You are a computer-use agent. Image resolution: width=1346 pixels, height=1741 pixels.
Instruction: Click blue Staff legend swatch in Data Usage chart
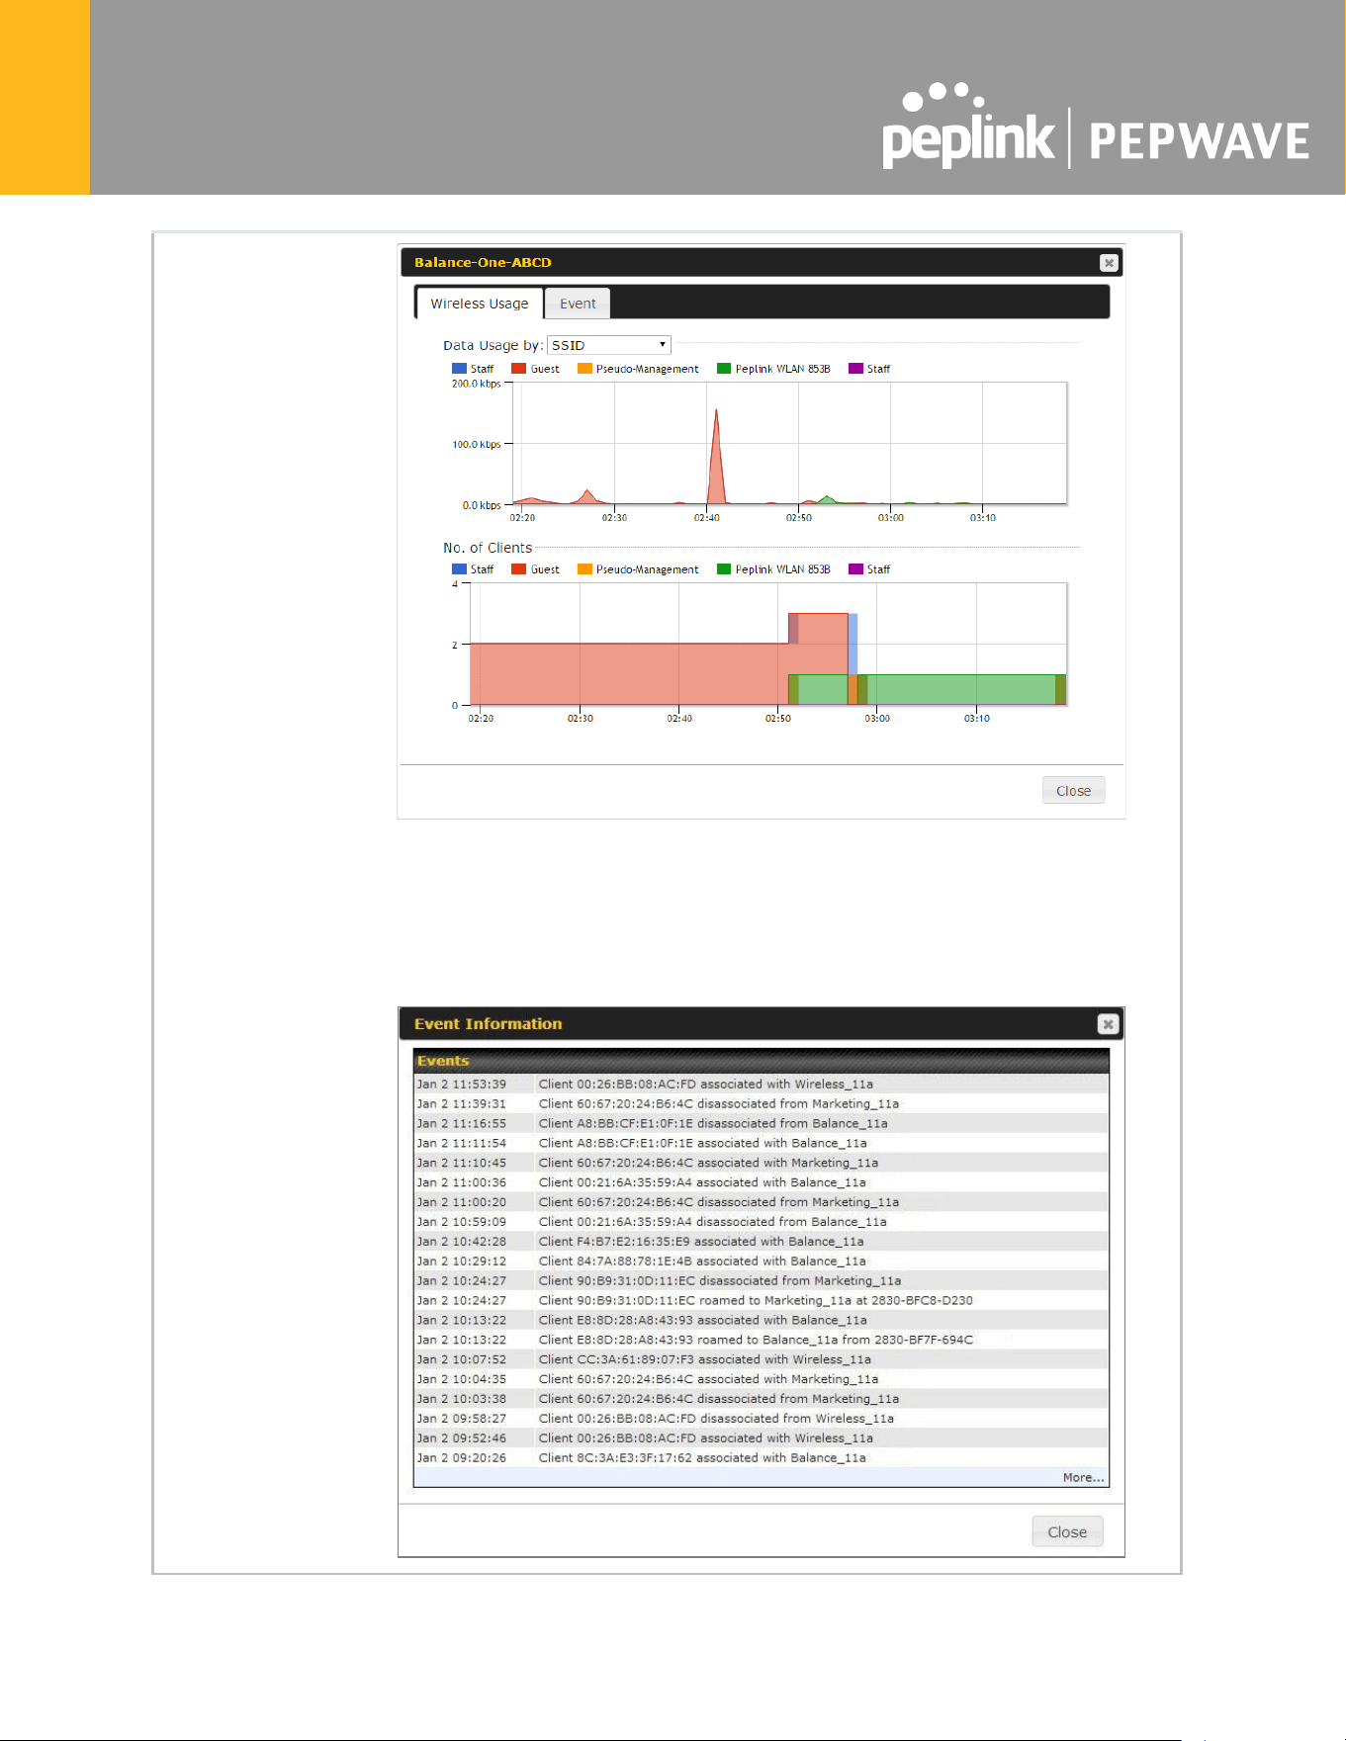[459, 369]
